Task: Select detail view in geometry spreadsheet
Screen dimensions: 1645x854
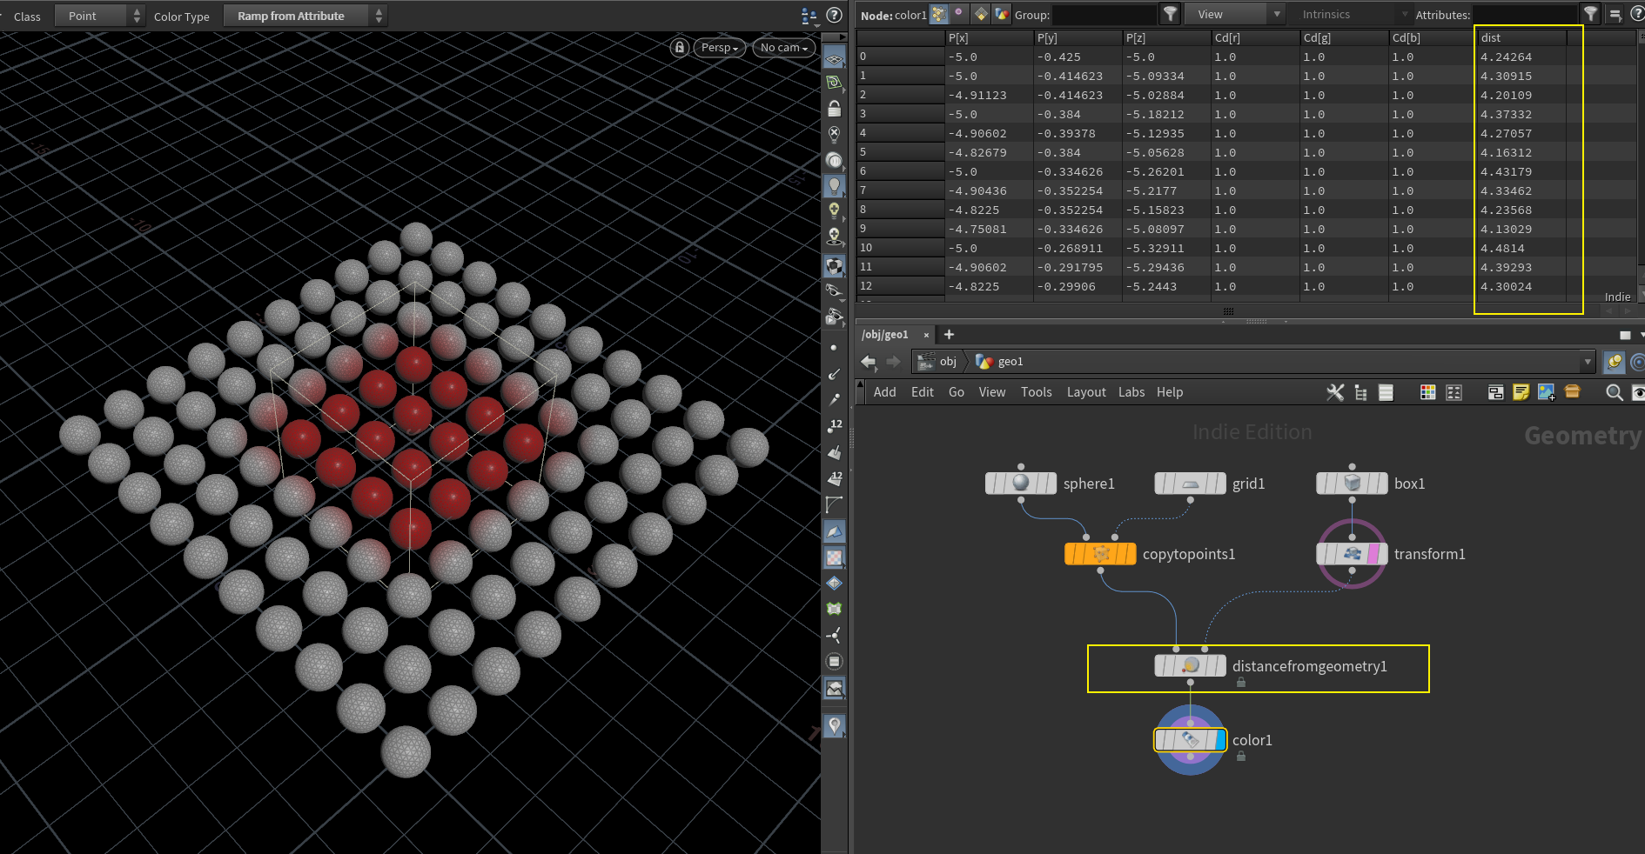Action: tap(1002, 14)
